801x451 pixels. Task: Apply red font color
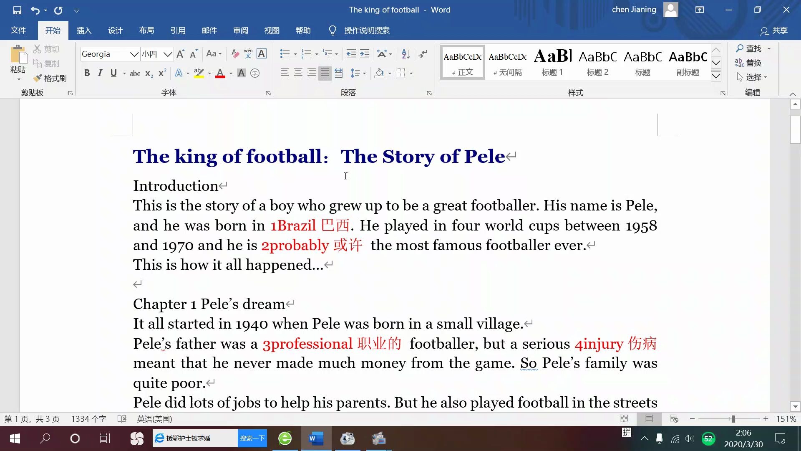pyautogui.click(x=220, y=73)
